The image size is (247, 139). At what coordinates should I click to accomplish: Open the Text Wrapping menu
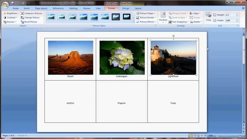coord(178,22)
